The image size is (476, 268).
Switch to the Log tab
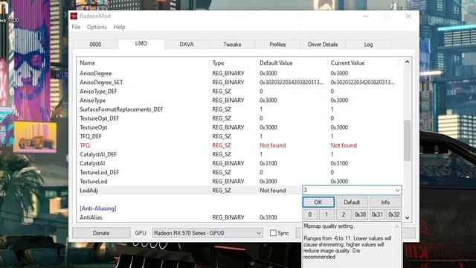[x=368, y=45]
